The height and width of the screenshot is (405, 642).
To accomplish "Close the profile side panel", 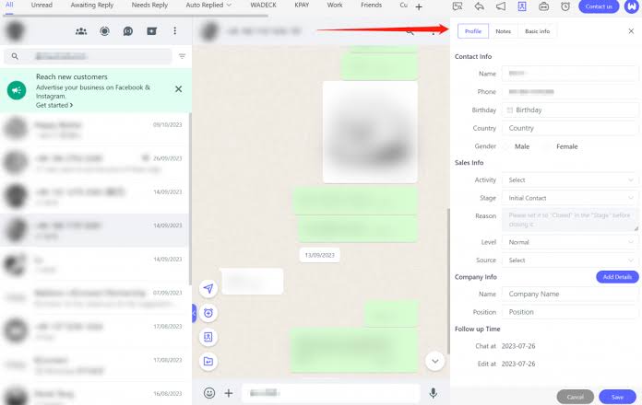I will pos(631,31).
